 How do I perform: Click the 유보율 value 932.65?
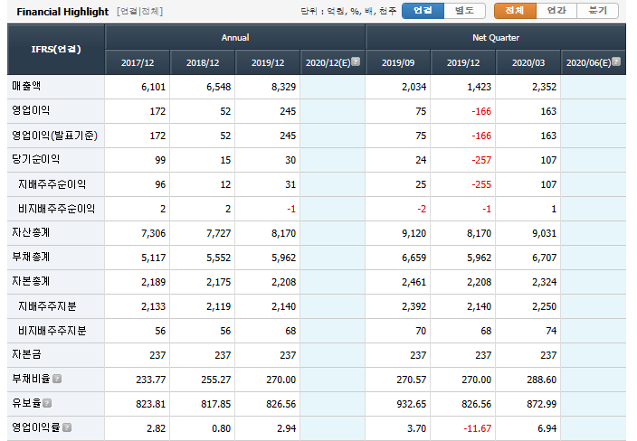click(412, 404)
